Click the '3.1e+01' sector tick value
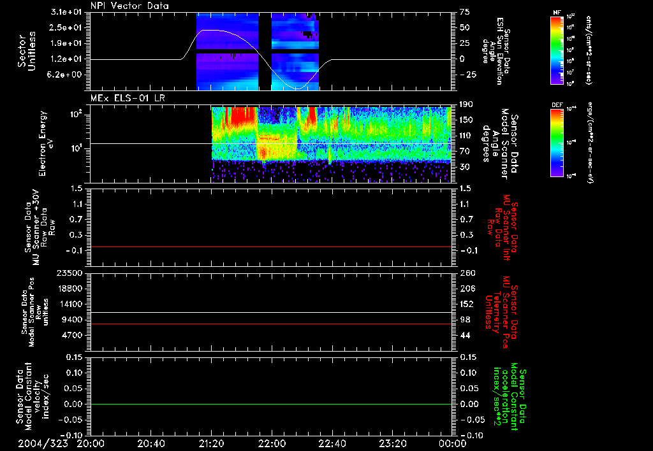 coord(66,12)
